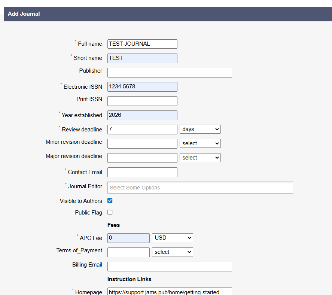
Task: Focus the Short name input field
Action: 142,58
